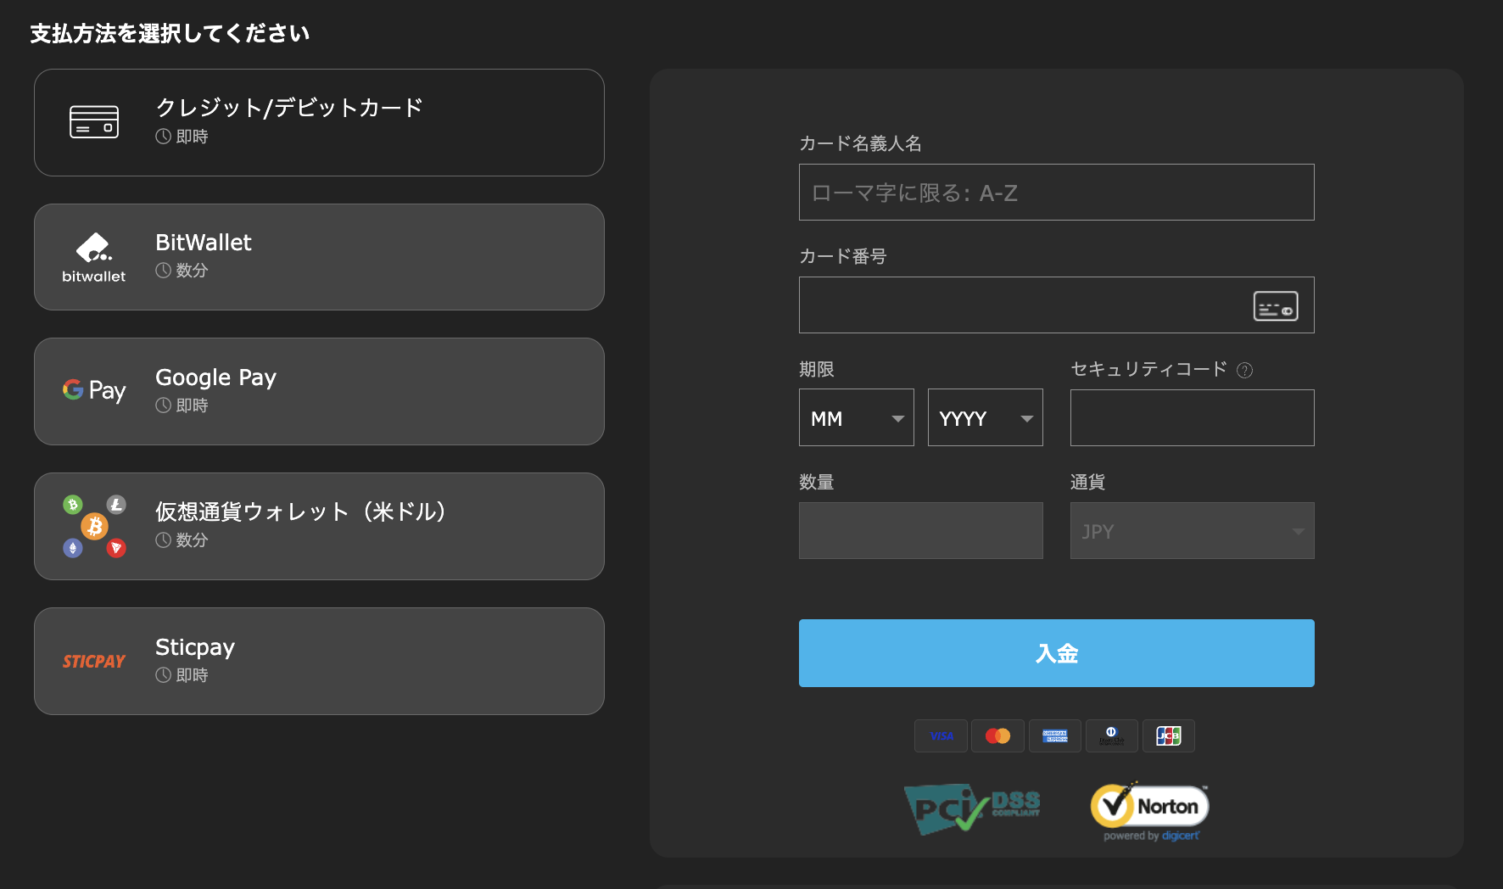Click the clock icon under 仮想通貨ウォレット
The width and height of the screenshot is (1503, 889).
164,540
